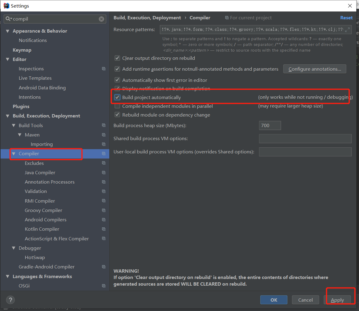The width and height of the screenshot is (359, 311).
Task: Select Intentions in Editor section
Action: coord(30,97)
